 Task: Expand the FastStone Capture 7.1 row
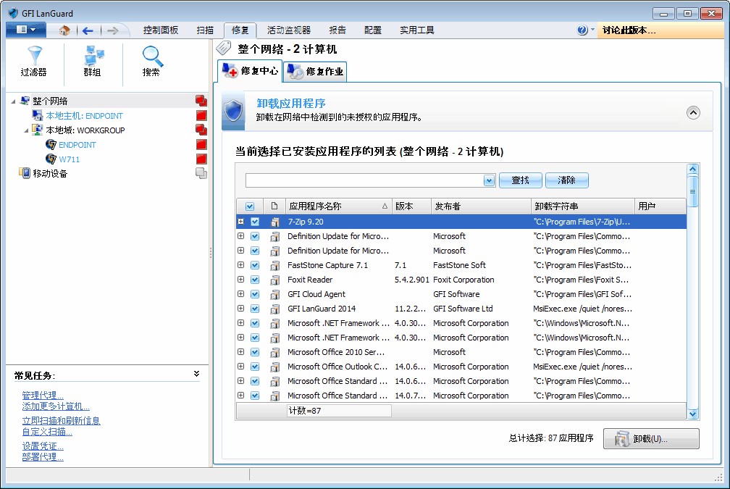[x=240, y=265]
